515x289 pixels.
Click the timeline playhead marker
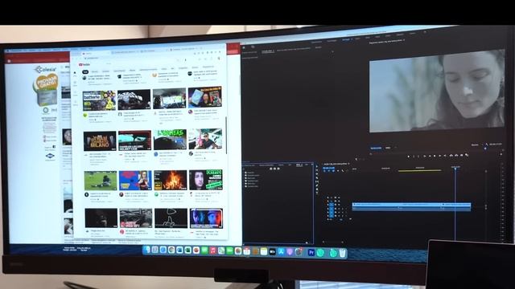pyautogui.click(x=455, y=168)
